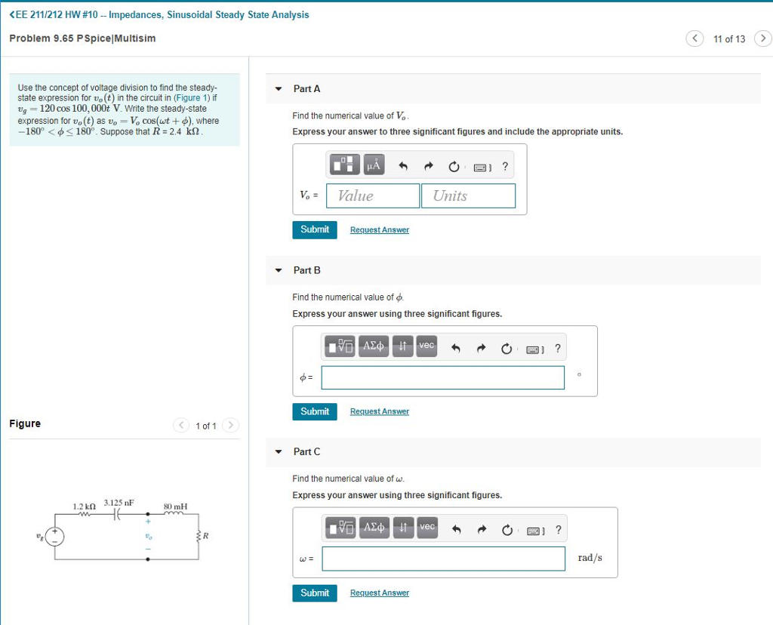Request Answer for Part C
Image resolution: width=773 pixels, height=625 pixels.
[x=380, y=593]
